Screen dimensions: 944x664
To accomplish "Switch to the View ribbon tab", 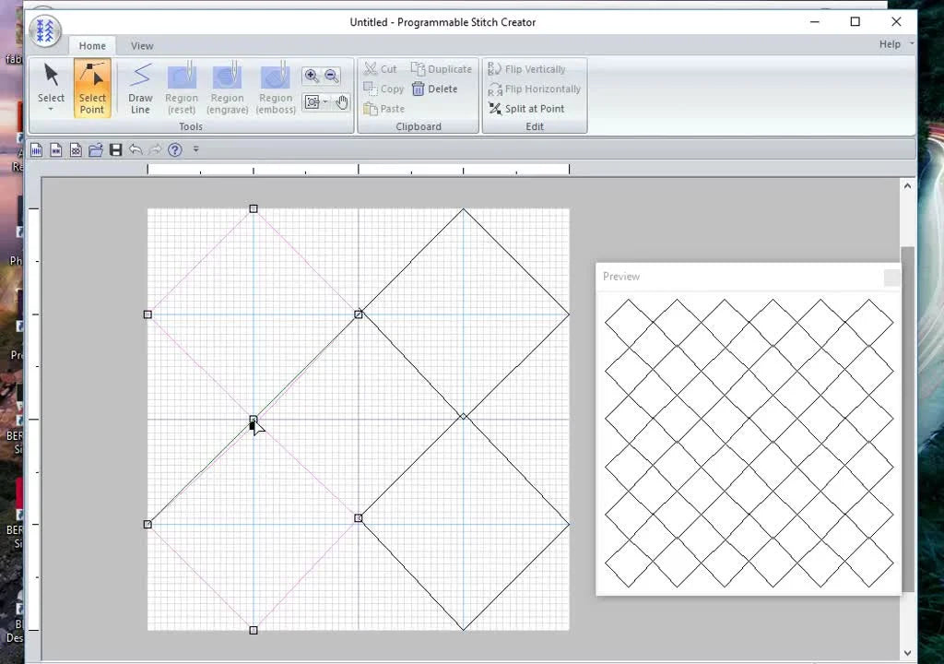I will [x=142, y=45].
